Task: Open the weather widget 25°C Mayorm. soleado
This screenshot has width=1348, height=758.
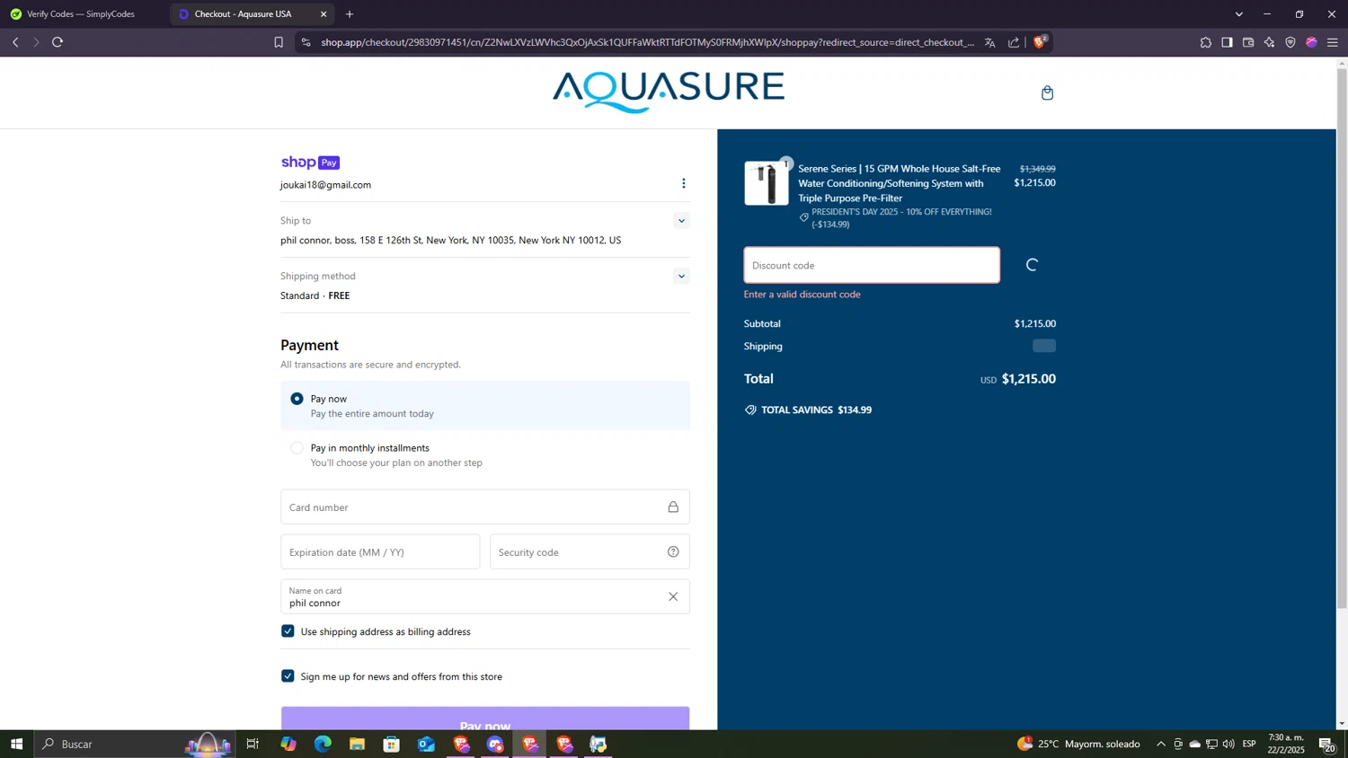Action: (1078, 744)
